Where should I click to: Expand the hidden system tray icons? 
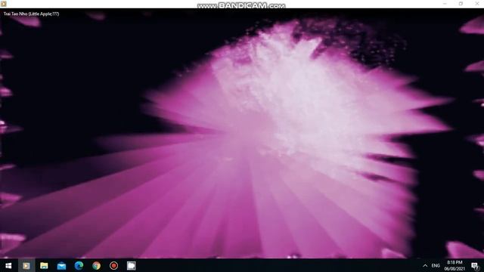point(425,265)
